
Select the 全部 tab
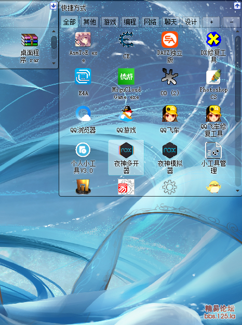[x=70, y=22]
